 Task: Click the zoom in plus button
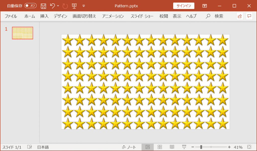(229, 147)
